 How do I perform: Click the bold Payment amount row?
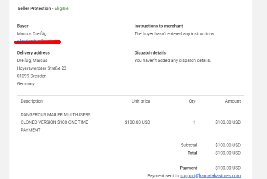pos(210,168)
